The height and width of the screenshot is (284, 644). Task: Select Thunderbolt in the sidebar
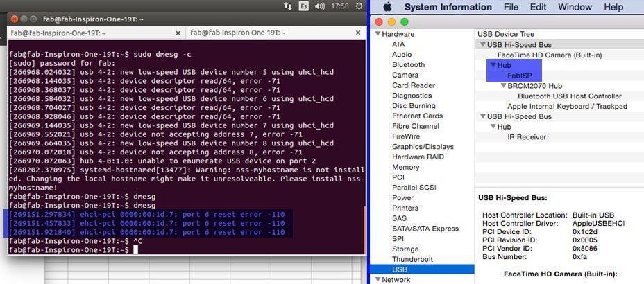coord(412,260)
